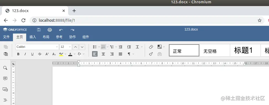Open nonprinting characters dropdown arrow
This screenshot has width=269, height=105.
[133, 54]
